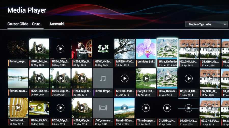The width and height of the screenshot is (229, 128).
Task: Click the 30 Apr 2014 date label
Action: point(144,95)
